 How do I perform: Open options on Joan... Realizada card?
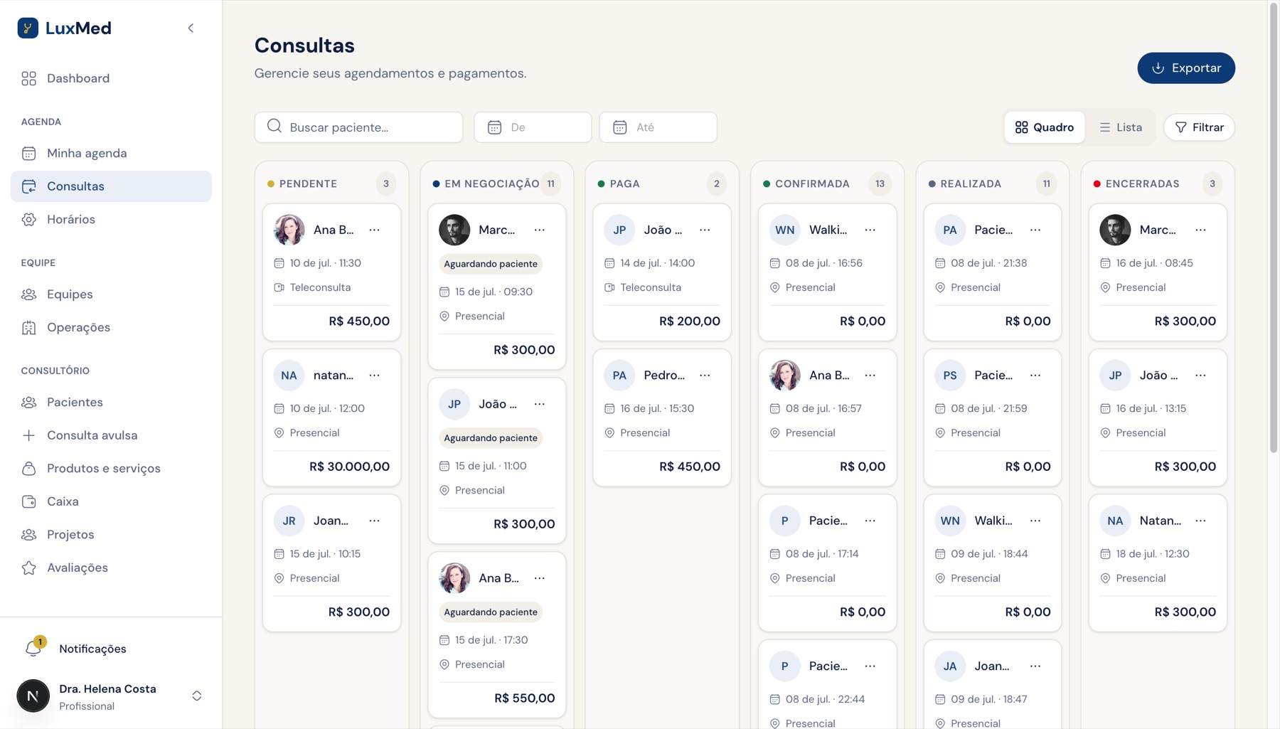pos(1035,666)
